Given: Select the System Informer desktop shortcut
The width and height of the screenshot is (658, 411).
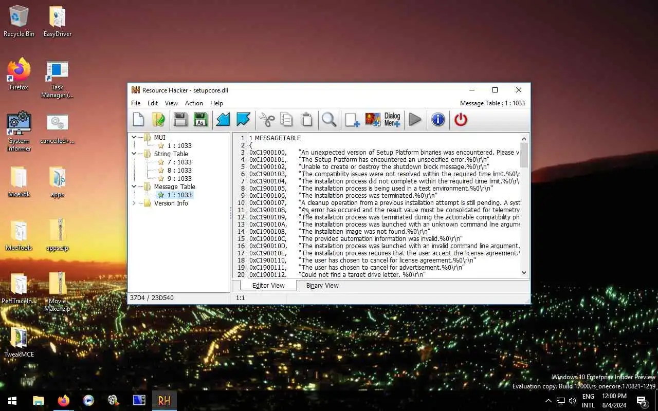Looking at the screenshot, I should (19, 132).
